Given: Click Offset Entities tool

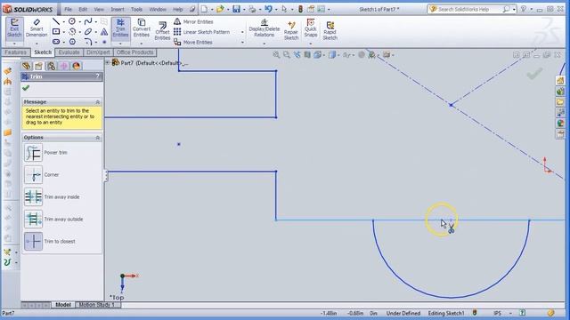Looking at the screenshot, I should (162, 30).
